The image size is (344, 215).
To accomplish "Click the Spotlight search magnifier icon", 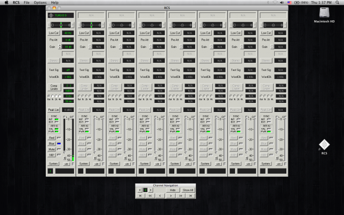I will (338, 3).
